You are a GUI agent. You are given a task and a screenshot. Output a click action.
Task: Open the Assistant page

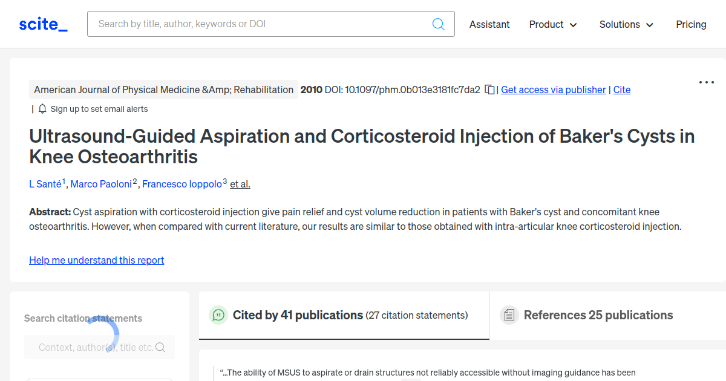coord(489,24)
